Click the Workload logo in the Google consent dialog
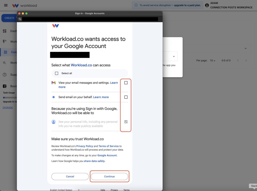This screenshot has width=257, height=191. click(55, 26)
